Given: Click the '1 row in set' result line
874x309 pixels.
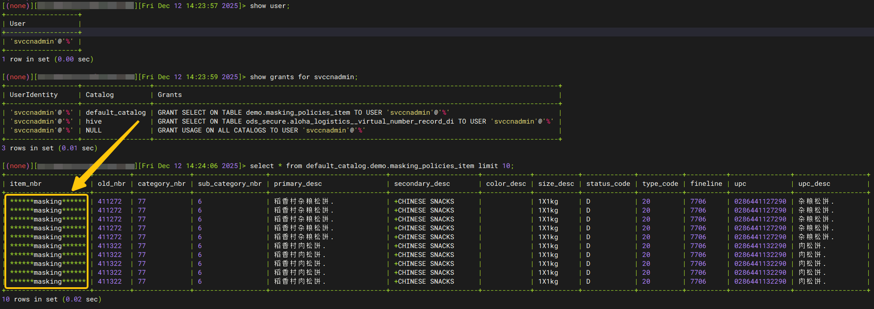Looking at the screenshot, I should (x=48, y=59).
